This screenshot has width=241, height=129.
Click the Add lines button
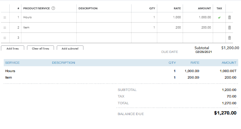(13, 48)
